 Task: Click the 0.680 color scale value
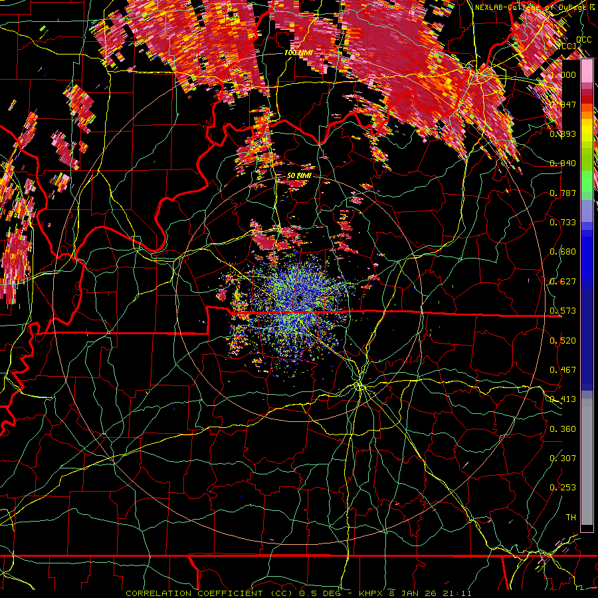click(563, 251)
